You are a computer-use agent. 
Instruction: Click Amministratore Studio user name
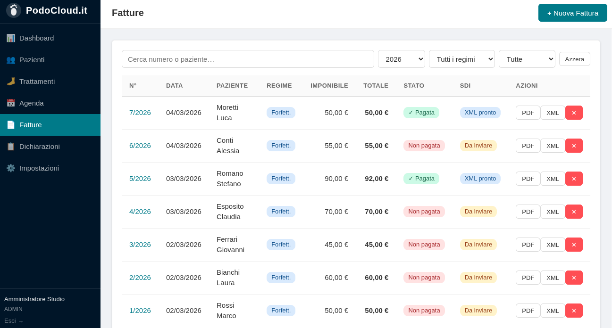tap(34, 299)
